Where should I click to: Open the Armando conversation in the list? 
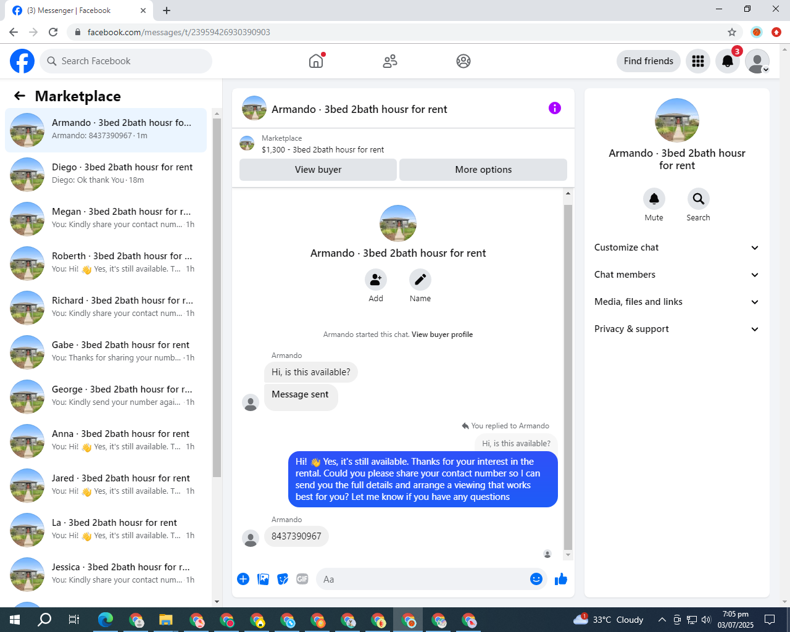pos(106,130)
